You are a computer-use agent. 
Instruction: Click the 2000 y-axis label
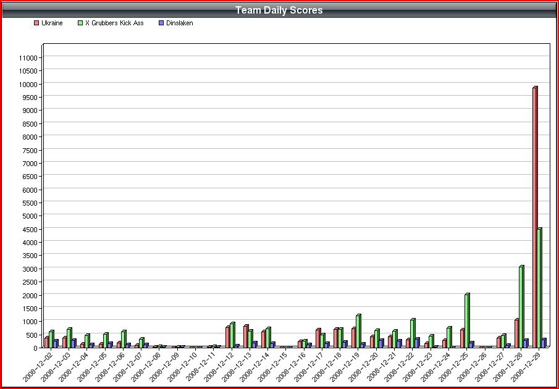30,295
